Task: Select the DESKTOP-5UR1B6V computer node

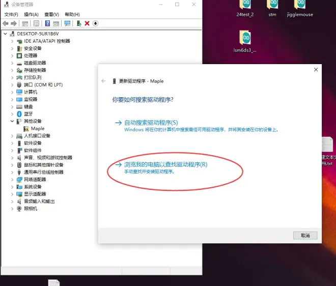Action: point(38,34)
